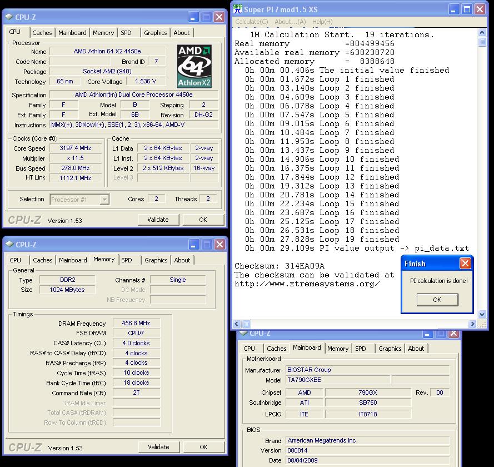Click the DRAM Frequency value 456.8 MHz
Image resolution: width=494 pixels, height=467 pixels.
(136, 323)
